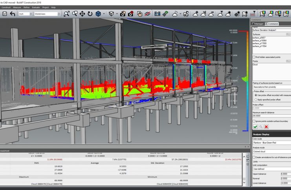Open the Measure menu
The height and width of the screenshot is (190, 291).
click(17, 7)
